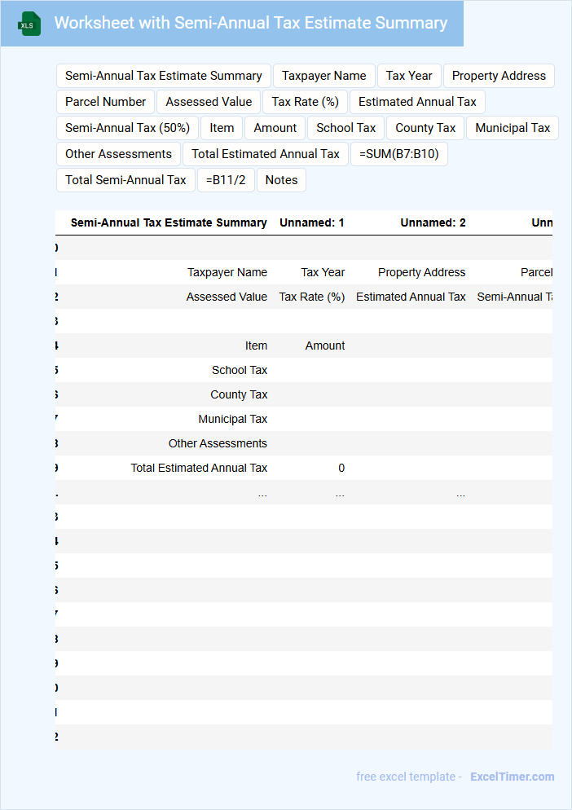Click the page title heading
This screenshot has height=810, width=572.
pos(251,24)
